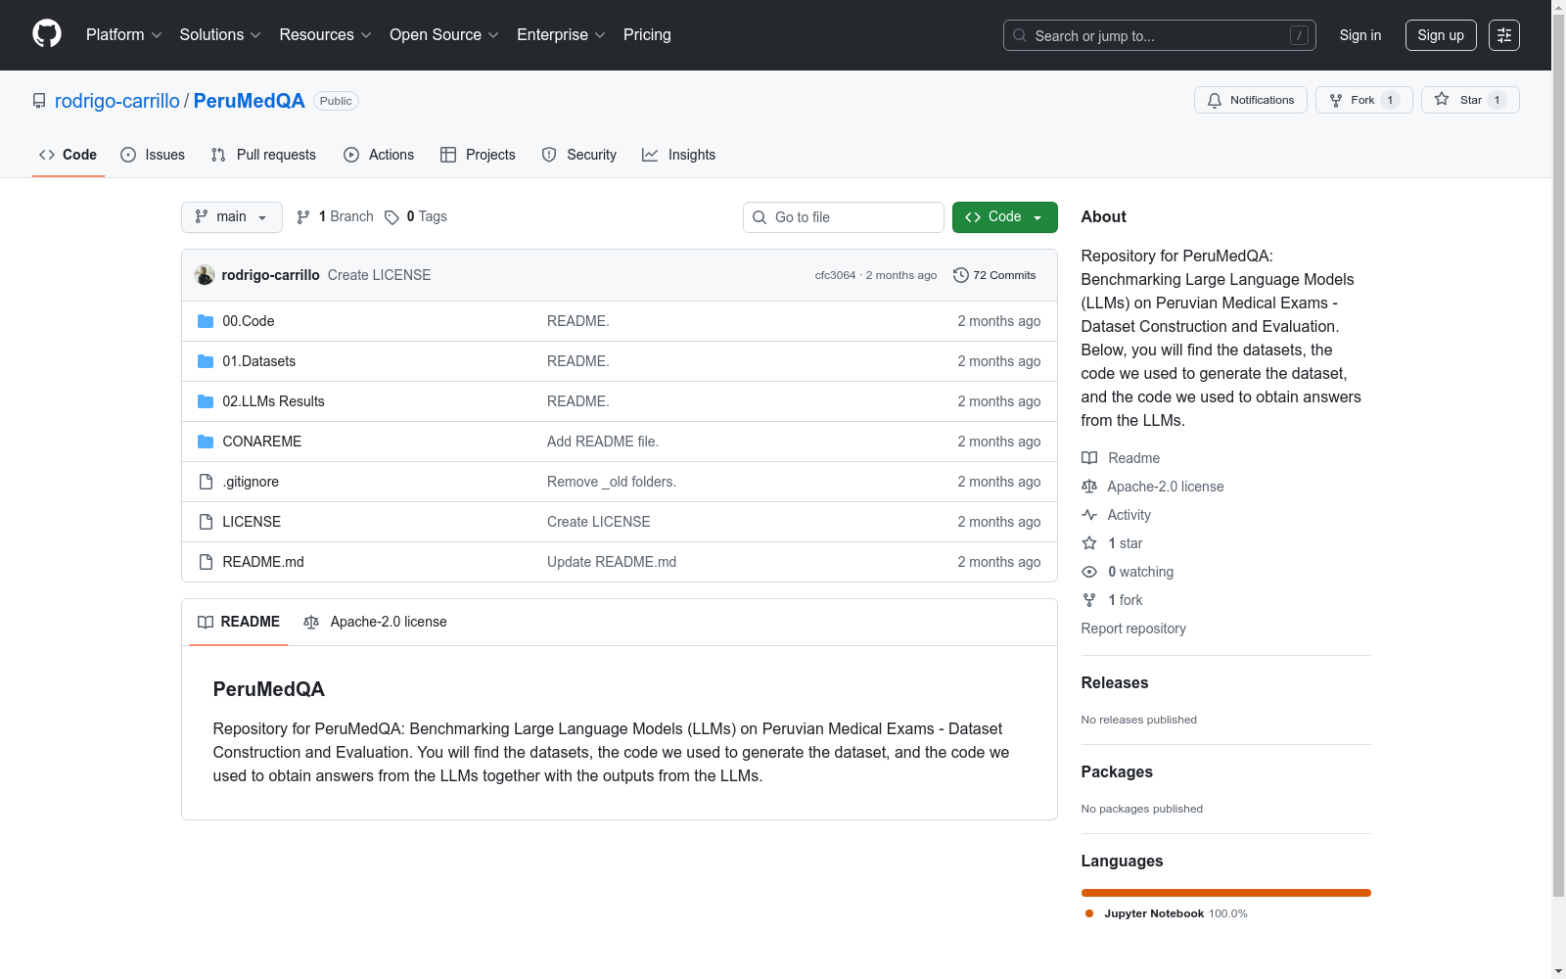
Task: Open the Actions tab
Action: (379, 155)
